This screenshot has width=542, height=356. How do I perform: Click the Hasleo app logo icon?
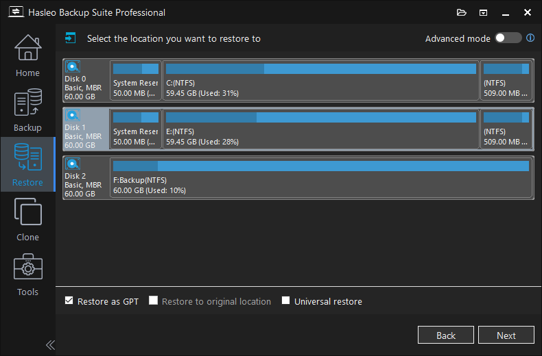click(x=16, y=12)
